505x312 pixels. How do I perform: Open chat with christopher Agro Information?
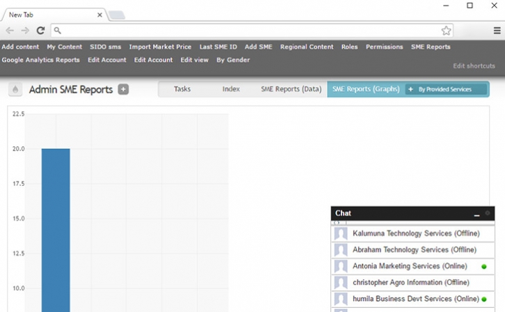[x=412, y=283]
